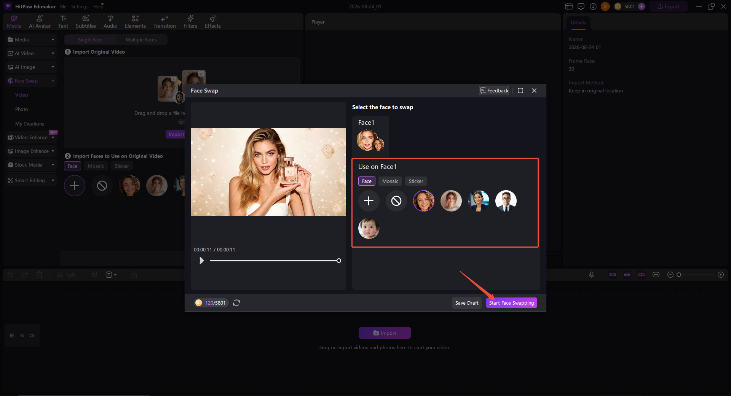Click the add face plus button in the background panel

pyautogui.click(x=75, y=186)
